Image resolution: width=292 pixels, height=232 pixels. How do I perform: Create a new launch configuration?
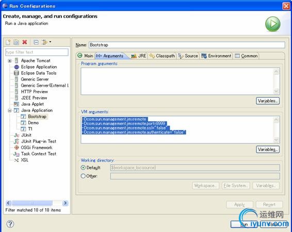[8, 42]
